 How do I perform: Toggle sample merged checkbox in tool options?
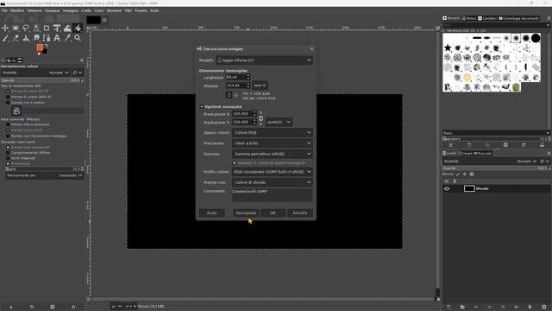click(8, 153)
